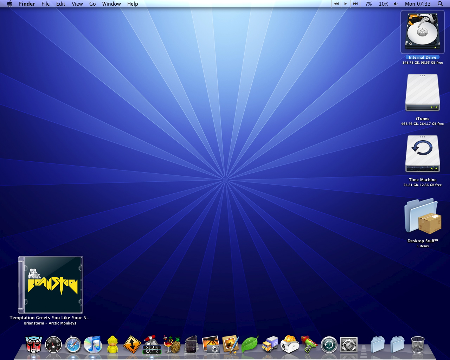Open the Go menu
Screen dimensions: 450x360
[x=92, y=4]
